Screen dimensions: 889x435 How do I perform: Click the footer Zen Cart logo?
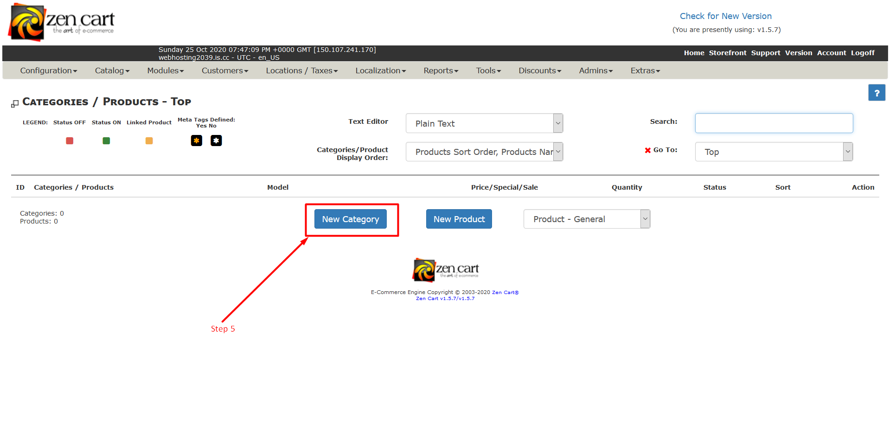(445, 270)
